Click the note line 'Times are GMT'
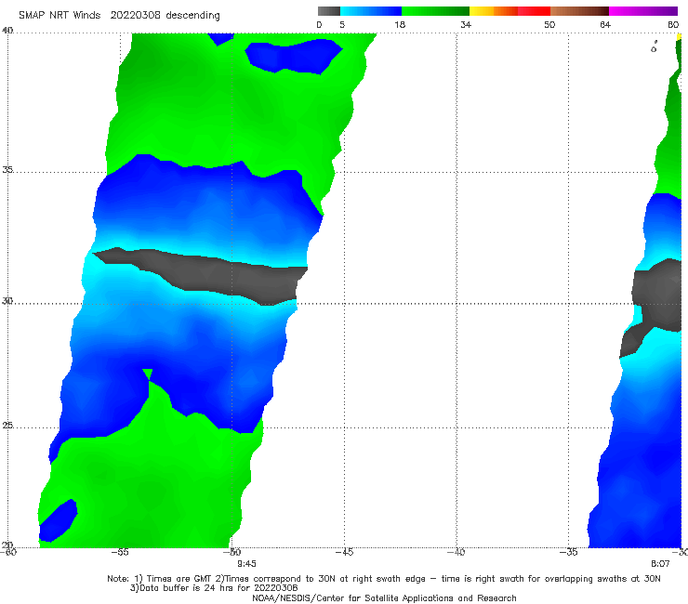The image size is (688, 604). 179,579
